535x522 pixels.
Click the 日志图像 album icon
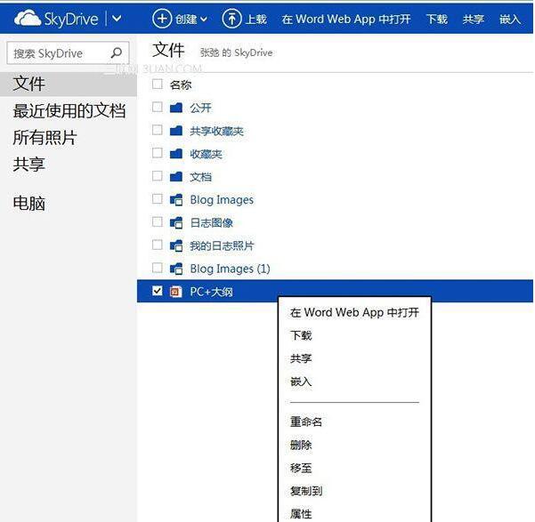[176, 223]
